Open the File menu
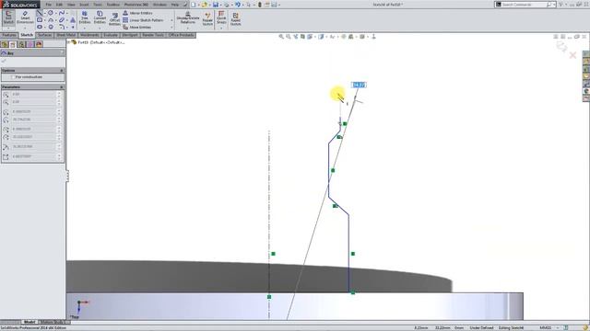The width and height of the screenshot is (590, 331). [x=49, y=5]
